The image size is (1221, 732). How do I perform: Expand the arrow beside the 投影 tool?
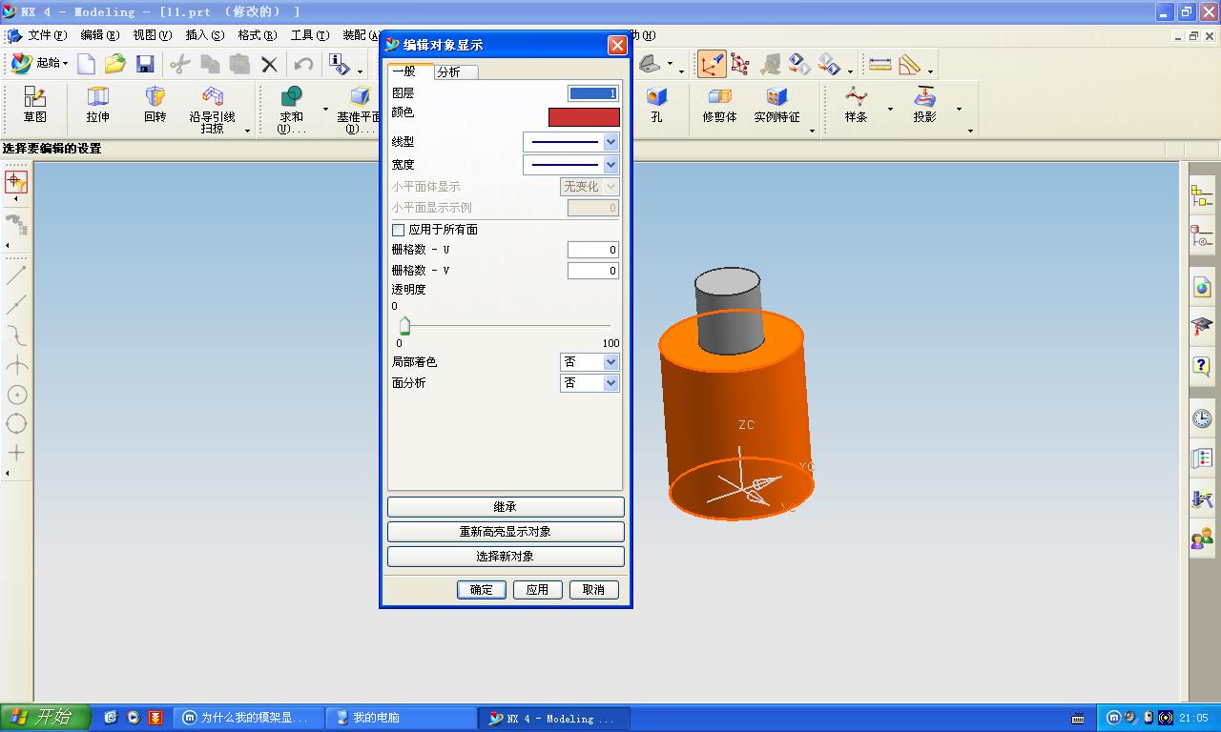point(959,110)
